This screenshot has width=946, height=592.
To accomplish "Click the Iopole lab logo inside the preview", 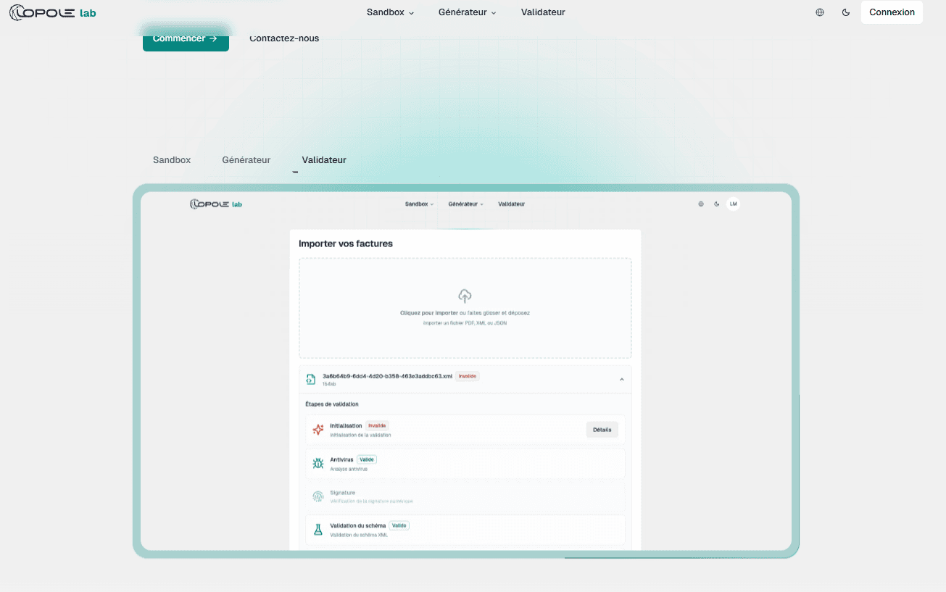I will pyautogui.click(x=216, y=204).
